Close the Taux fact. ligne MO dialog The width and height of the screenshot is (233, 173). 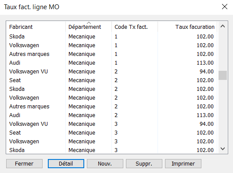click(225, 7)
